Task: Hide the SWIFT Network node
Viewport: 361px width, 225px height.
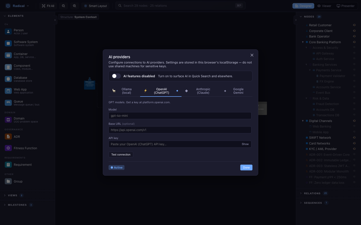Action: pos(354,137)
